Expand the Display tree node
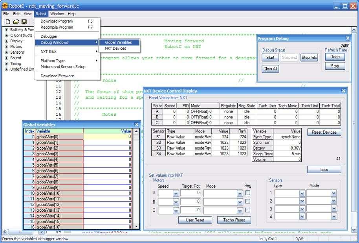The image size is (359, 243). (7, 41)
